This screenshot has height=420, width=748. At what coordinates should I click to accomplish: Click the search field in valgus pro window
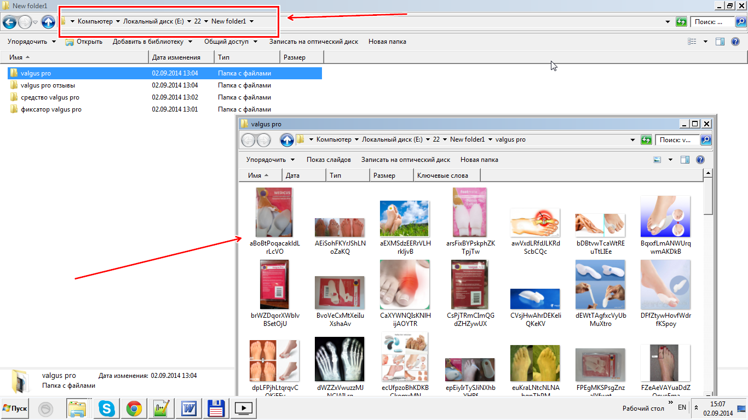[678, 140]
